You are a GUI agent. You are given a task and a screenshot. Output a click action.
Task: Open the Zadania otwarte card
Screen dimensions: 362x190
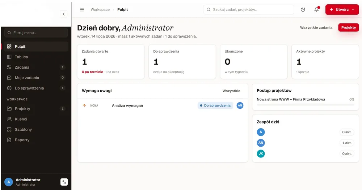point(111,62)
